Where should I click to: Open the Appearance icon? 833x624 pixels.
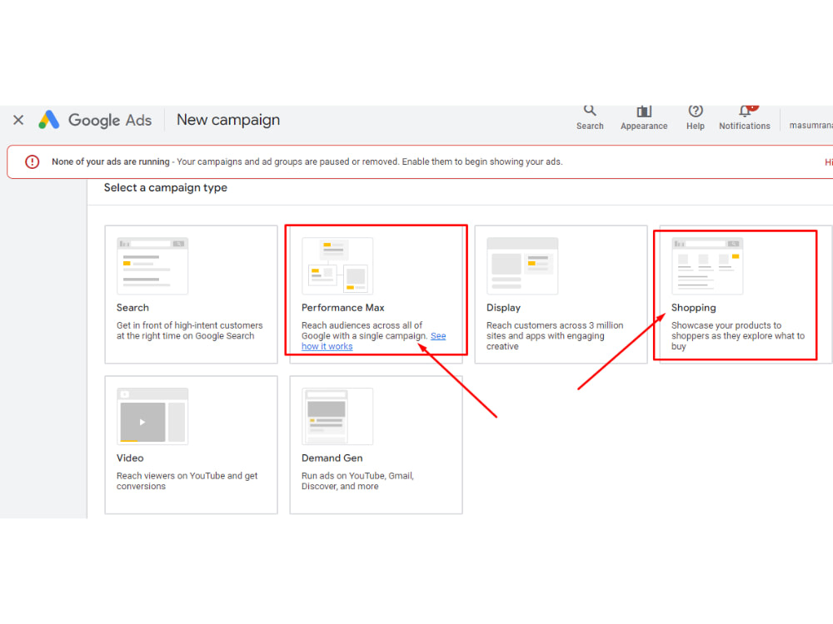coord(644,111)
